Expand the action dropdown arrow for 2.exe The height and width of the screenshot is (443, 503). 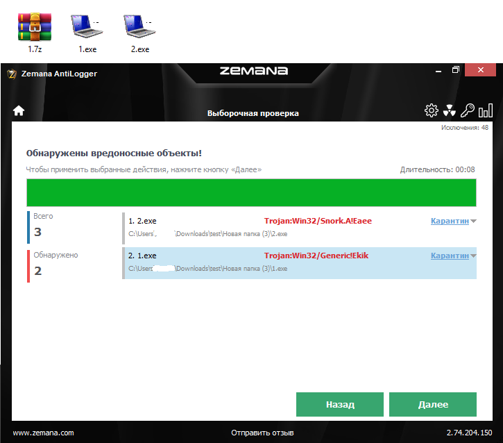[x=473, y=221]
